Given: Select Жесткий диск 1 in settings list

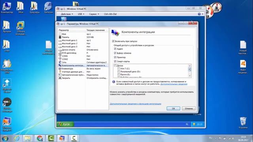Looking at the screenshot, I should (x=83, y=40).
